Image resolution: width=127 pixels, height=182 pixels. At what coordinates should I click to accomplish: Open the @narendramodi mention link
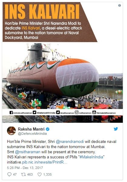70,142
